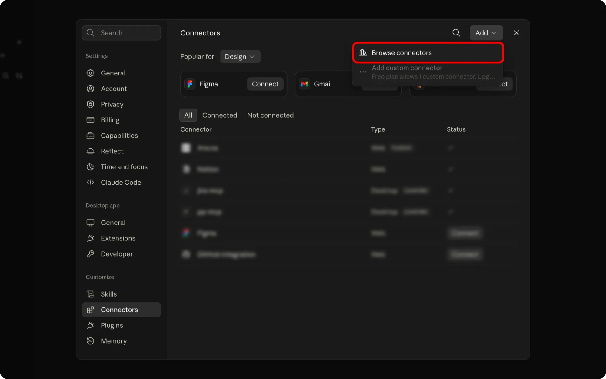The width and height of the screenshot is (606, 379).
Task: Open General settings gear icon
Action: [90, 73]
